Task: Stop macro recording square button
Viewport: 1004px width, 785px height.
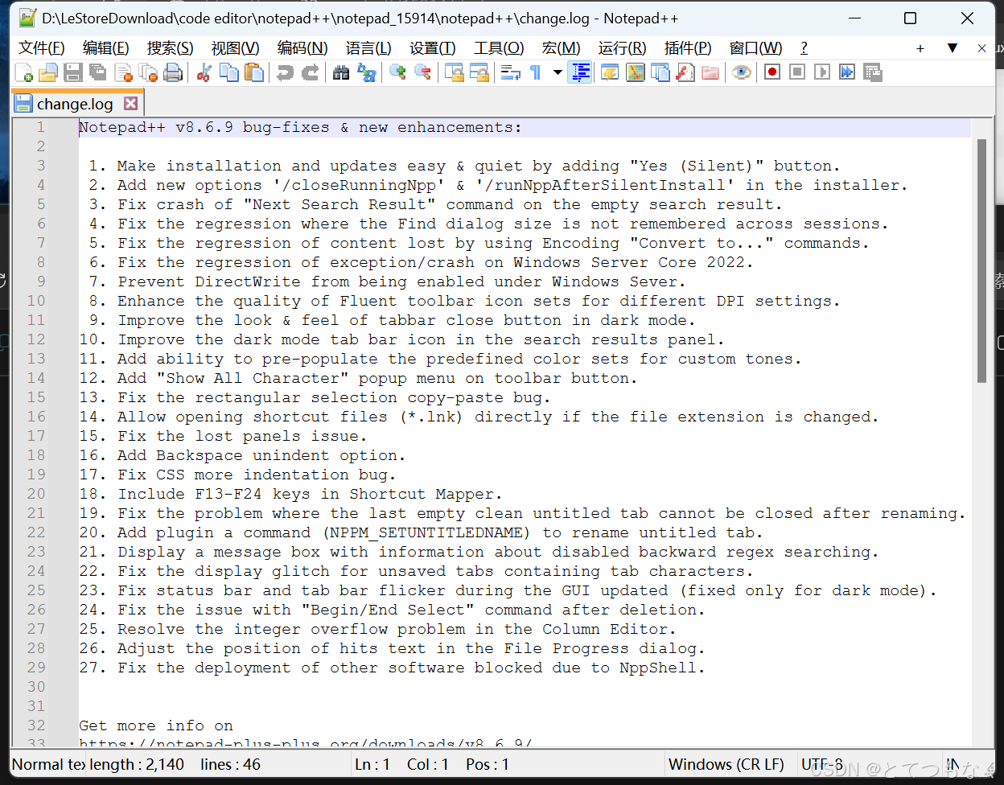Action: pos(797,73)
